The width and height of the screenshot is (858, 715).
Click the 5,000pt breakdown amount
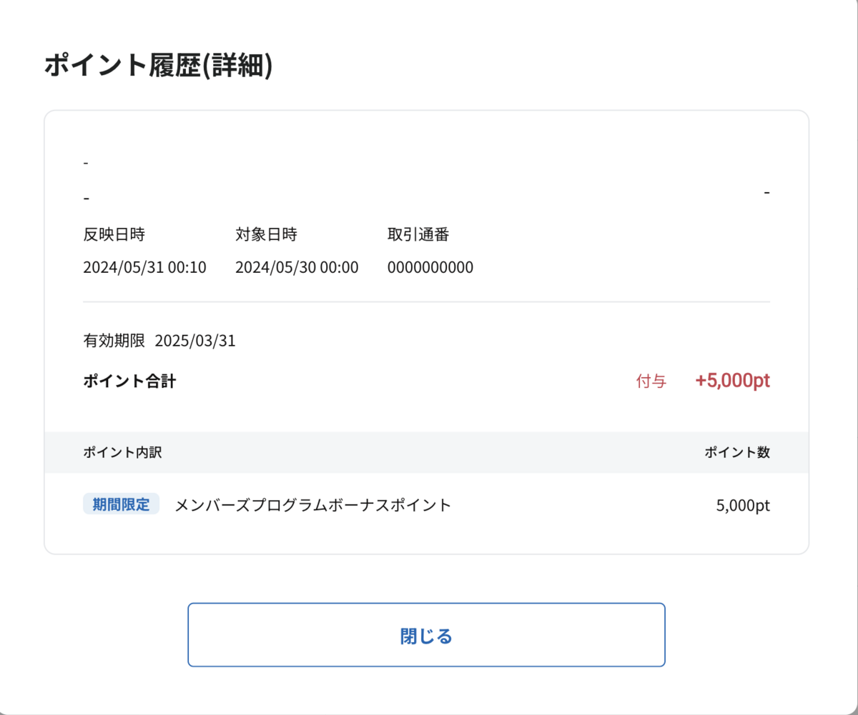pyautogui.click(x=743, y=506)
